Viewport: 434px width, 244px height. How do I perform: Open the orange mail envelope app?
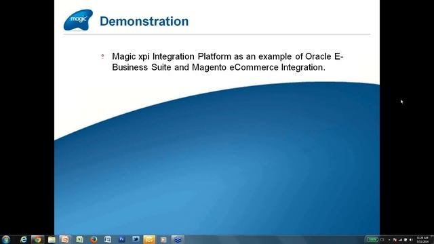click(149, 239)
